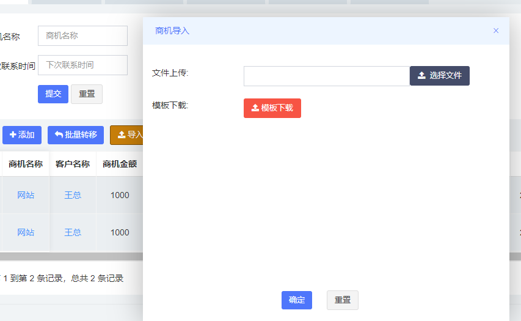
Task: Click the 客户名称 column header
Action: (x=73, y=164)
